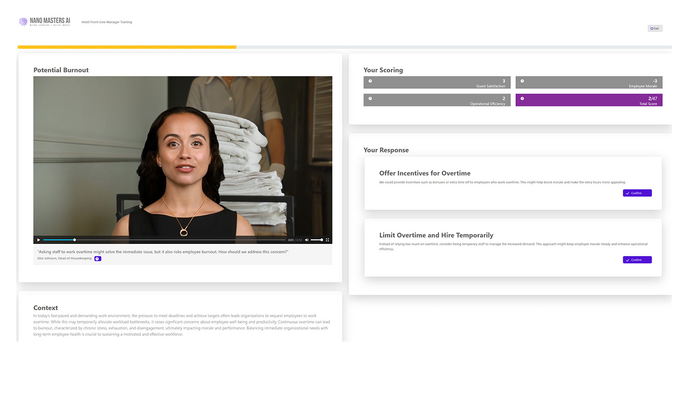Click the purple Total Score bar
This screenshot has width=688, height=412.
point(589,100)
